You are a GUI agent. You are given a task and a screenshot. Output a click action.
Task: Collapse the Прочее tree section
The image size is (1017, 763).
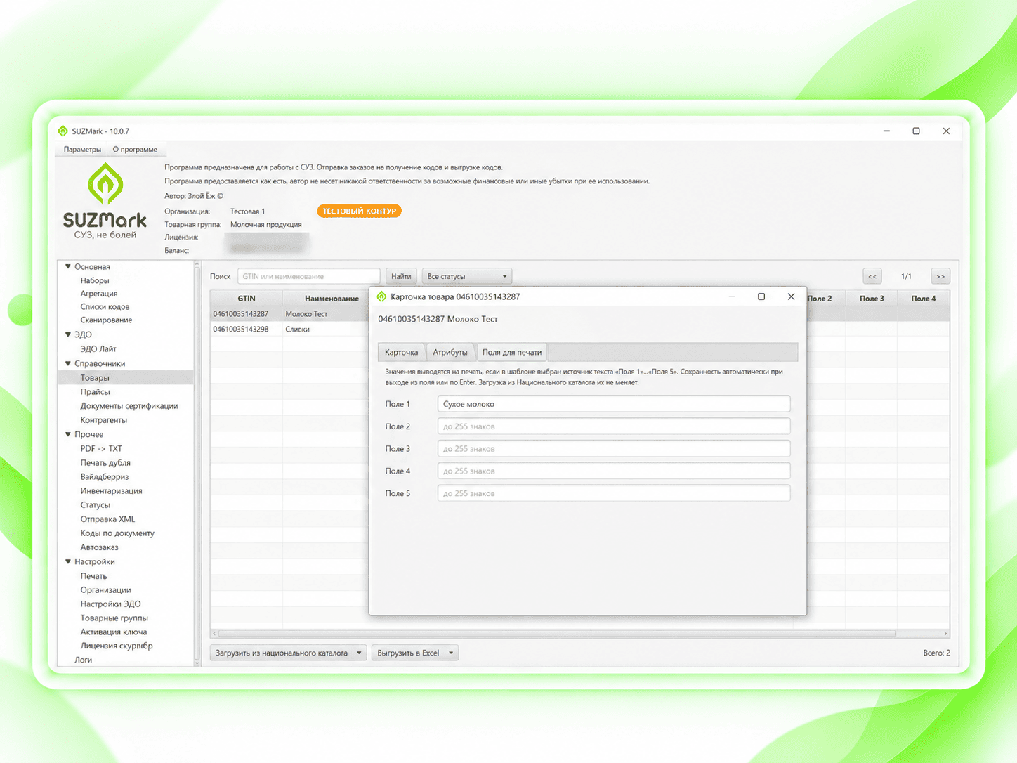68,434
